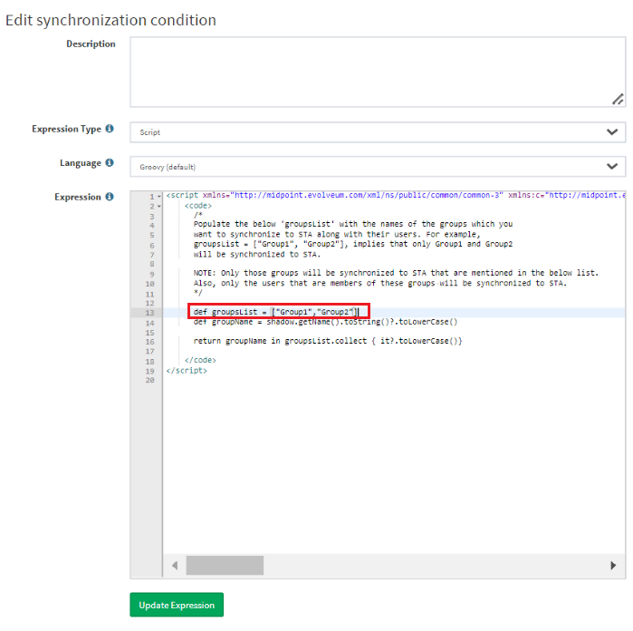Viewport: 633px width, 631px height.
Task: Click line number 13 in the gutter
Action: point(149,313)
